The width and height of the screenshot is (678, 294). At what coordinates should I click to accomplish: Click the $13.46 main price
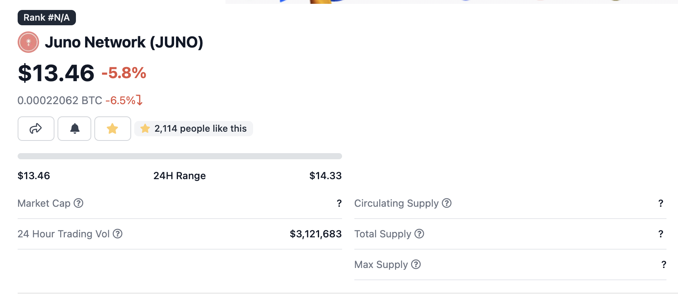coord(56,73)
